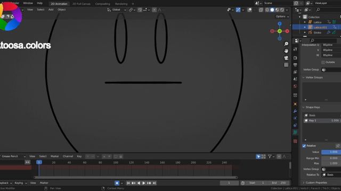This screenshot has width=341, height=191.
Task: Open the dope sheet filter dropdown
Action: (x=271, y=157)
